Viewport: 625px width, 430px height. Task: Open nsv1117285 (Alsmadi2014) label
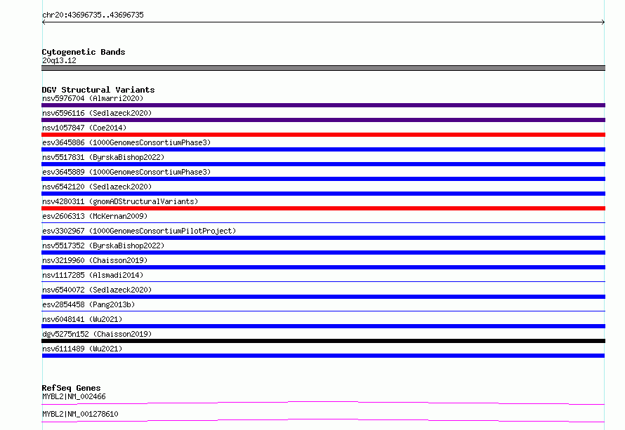point(93,275)
